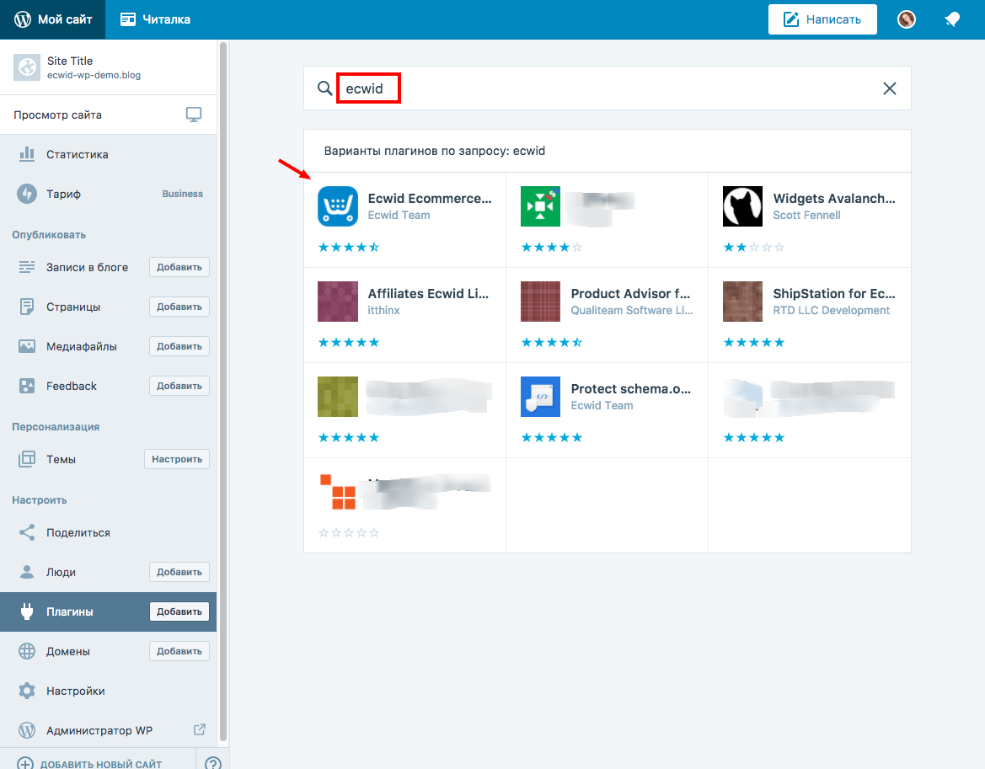Click olive green pixel plugin icon
The image size is (985, 769).
[x=338, y=397]
